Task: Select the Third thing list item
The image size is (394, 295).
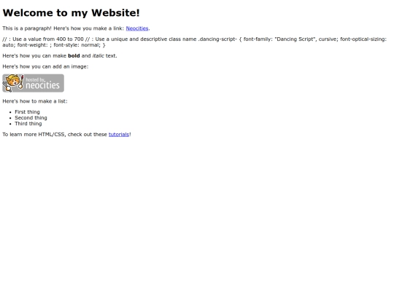Action: pyautogui.click(x=28, y=123)
